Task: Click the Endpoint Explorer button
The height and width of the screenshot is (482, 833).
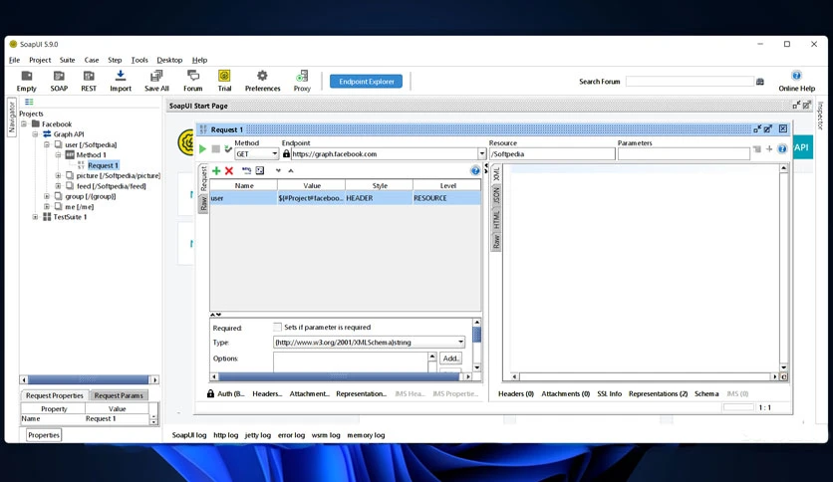Action: (366, 82)
